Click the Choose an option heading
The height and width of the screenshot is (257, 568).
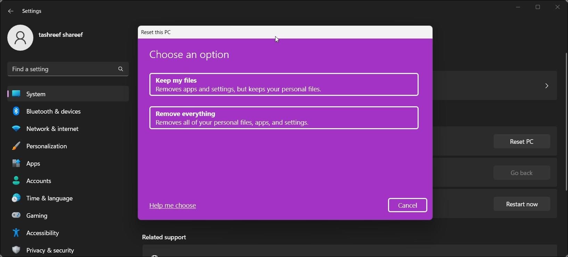point(189,55)
